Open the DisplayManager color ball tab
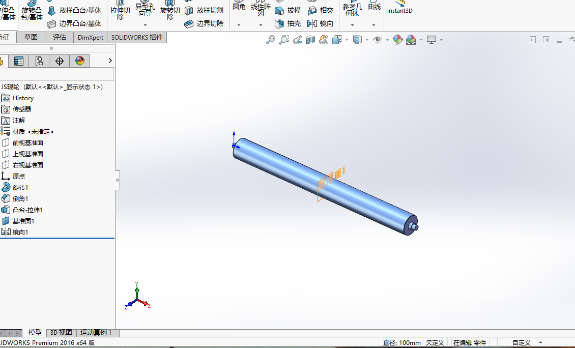The width and height of the screenshot is (575, 348). (80, 61)
